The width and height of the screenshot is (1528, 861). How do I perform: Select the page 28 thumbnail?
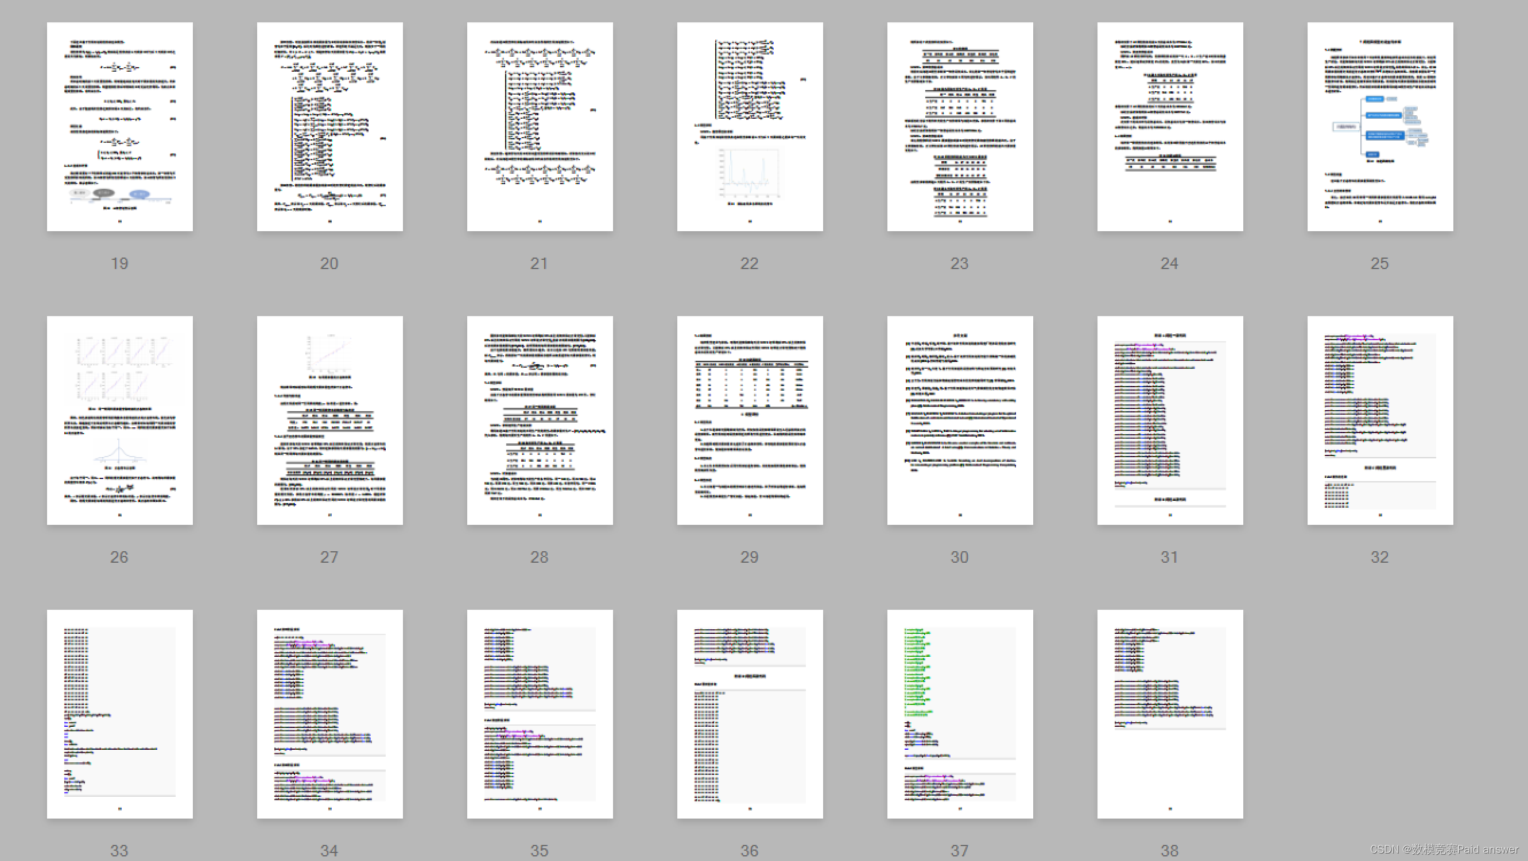pyautogui.click(x=539, y=420)
